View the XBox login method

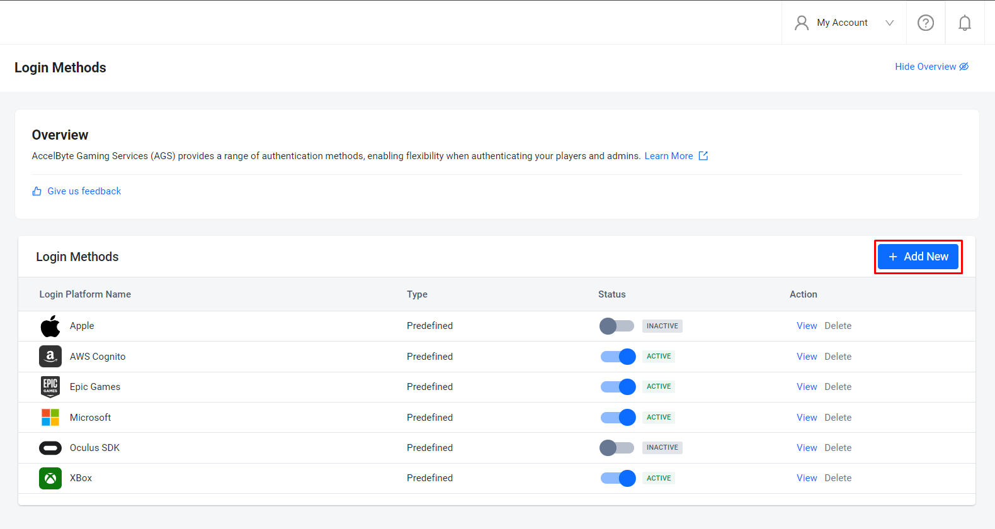pyautogui.click(x=807, y=478)
